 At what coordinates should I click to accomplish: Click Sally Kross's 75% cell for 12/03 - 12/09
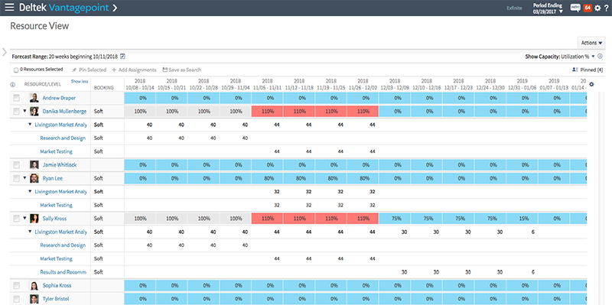[x=395, y=219]
